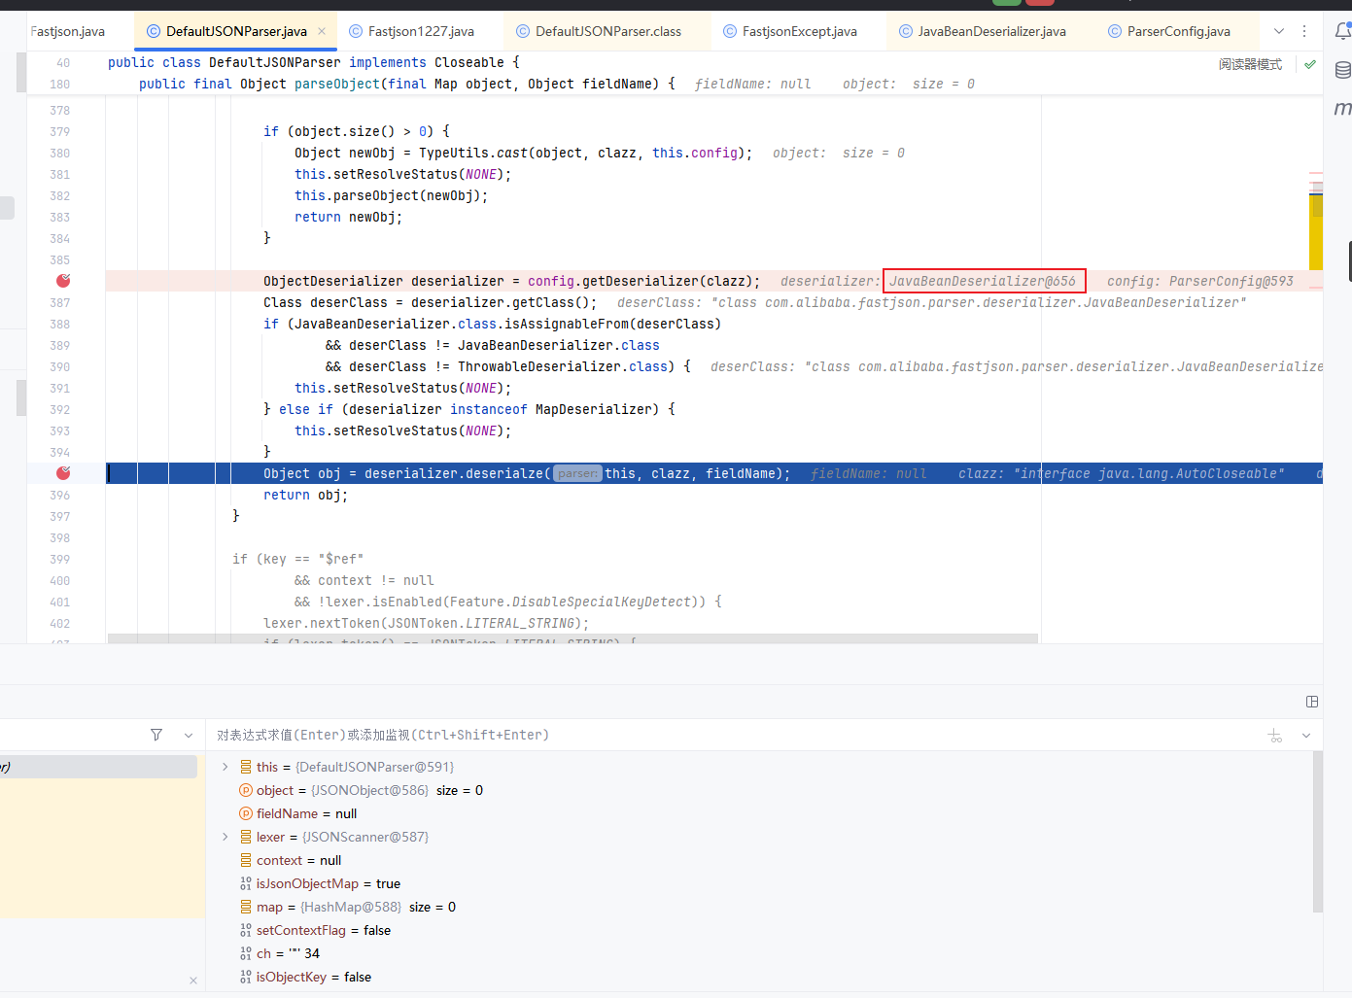
Task: Expand the 'this' variable node
Action: (x=225, y=767)
